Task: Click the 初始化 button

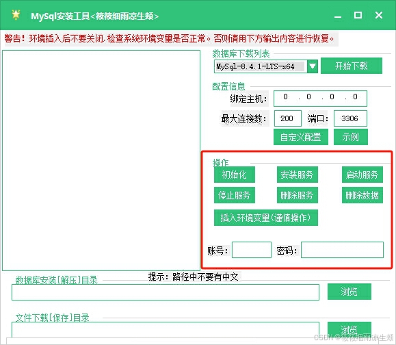Action: 235,175
